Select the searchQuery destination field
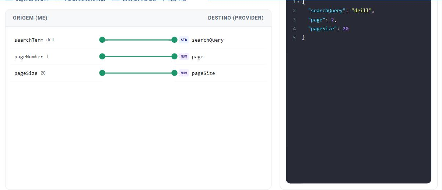Image resolution: width=442 pixels, height=190 pixels. click(208, 40)
